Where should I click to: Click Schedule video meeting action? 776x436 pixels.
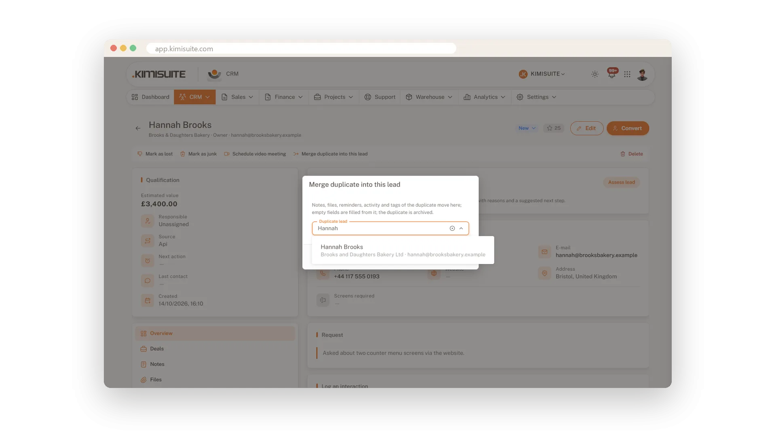click(x=255, y=154)
